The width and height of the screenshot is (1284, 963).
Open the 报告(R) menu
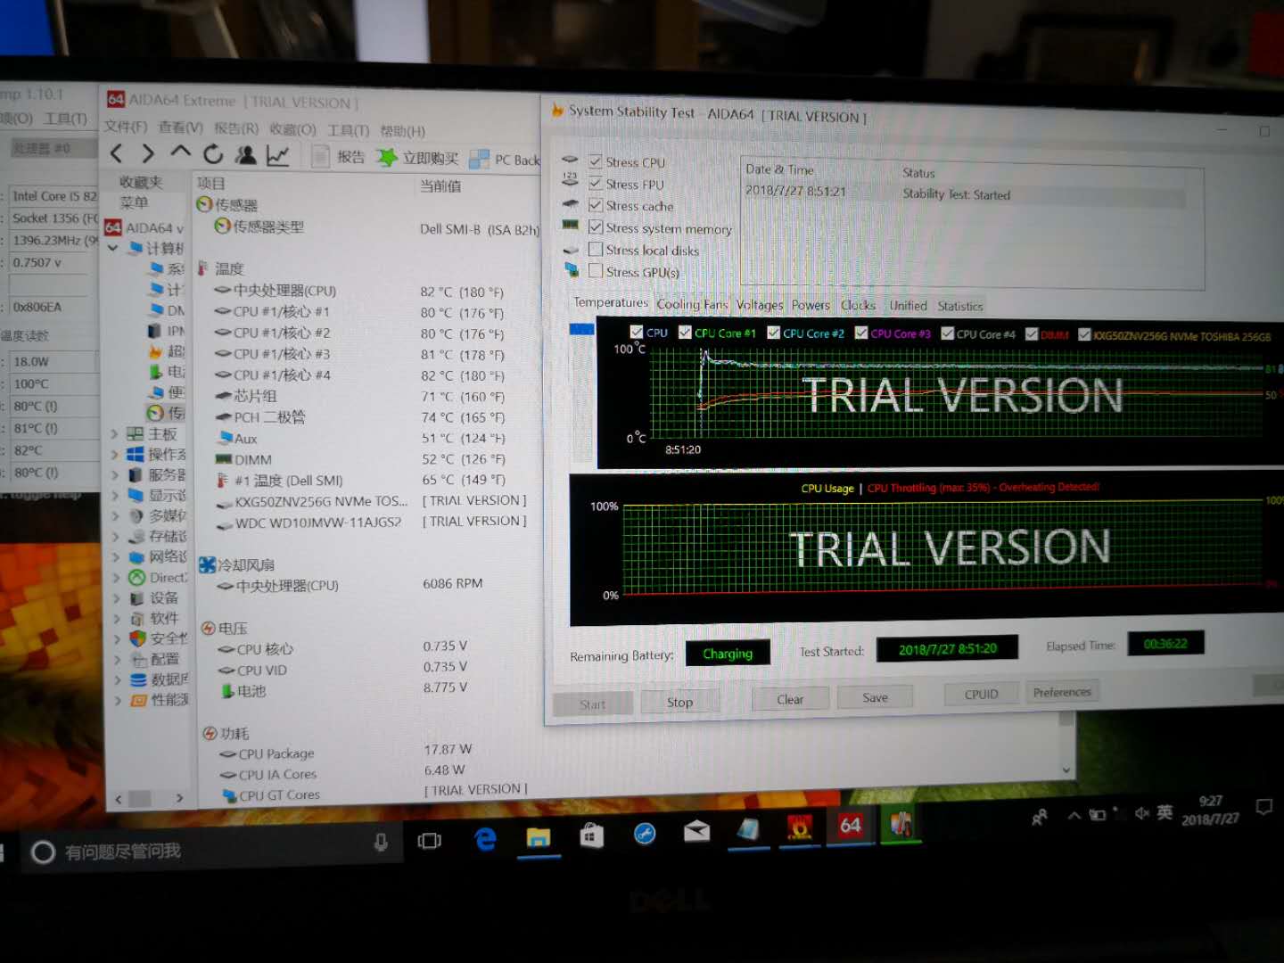[x=236, y=128]
